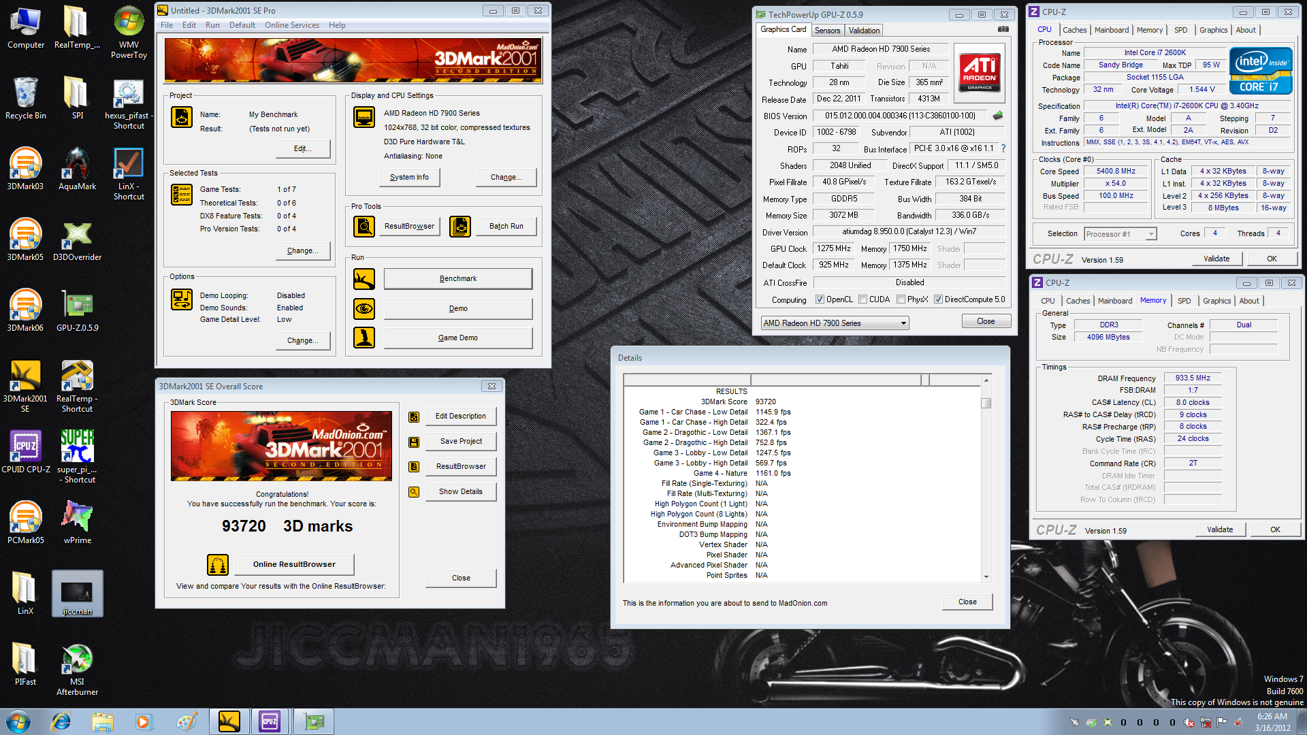Switch to the Mainboard tab in lower CPU-Z
The width and height of the screenshot is (1307, 735).
click(1115, 301)
